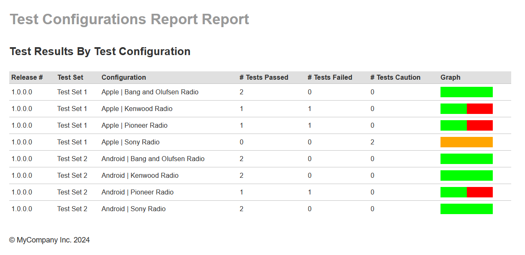Click the green segment of Apple Pioneer Radio graph
Image resolution: width=525 pixels, height=255 pixels.
[x=453, y=126]
